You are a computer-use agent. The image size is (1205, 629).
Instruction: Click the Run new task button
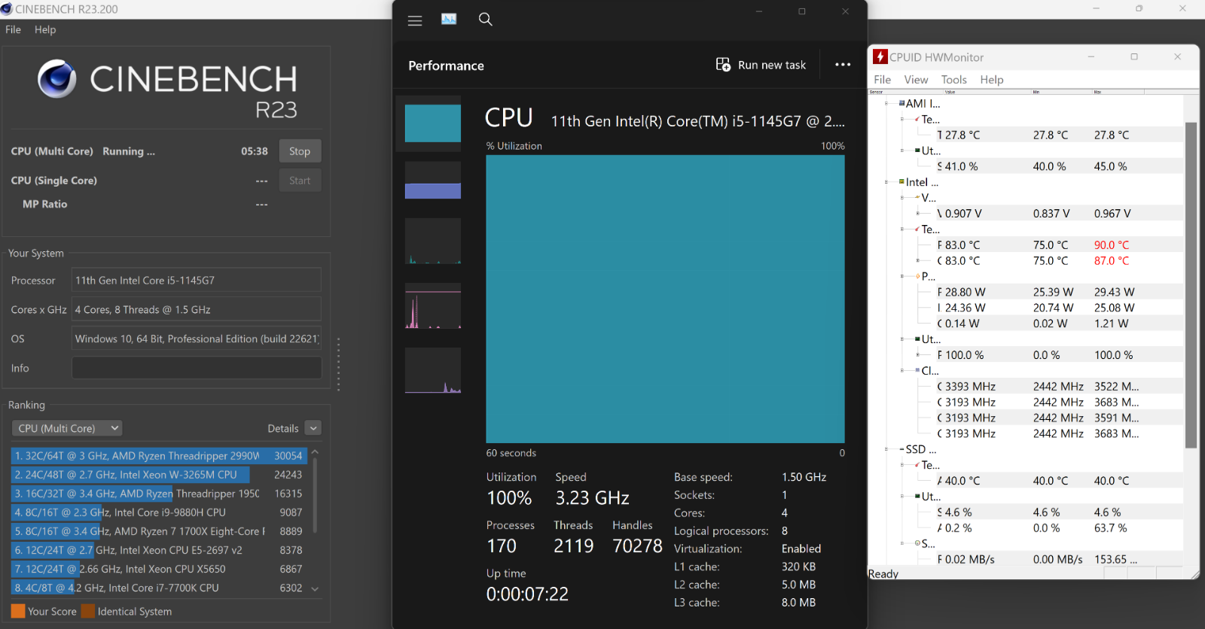tap(761, 65)
